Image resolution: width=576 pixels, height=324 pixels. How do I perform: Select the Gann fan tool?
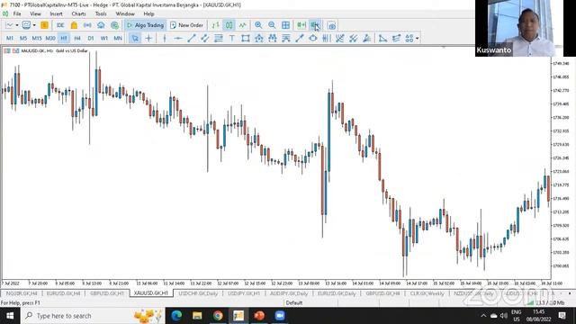tap(366, 38)
